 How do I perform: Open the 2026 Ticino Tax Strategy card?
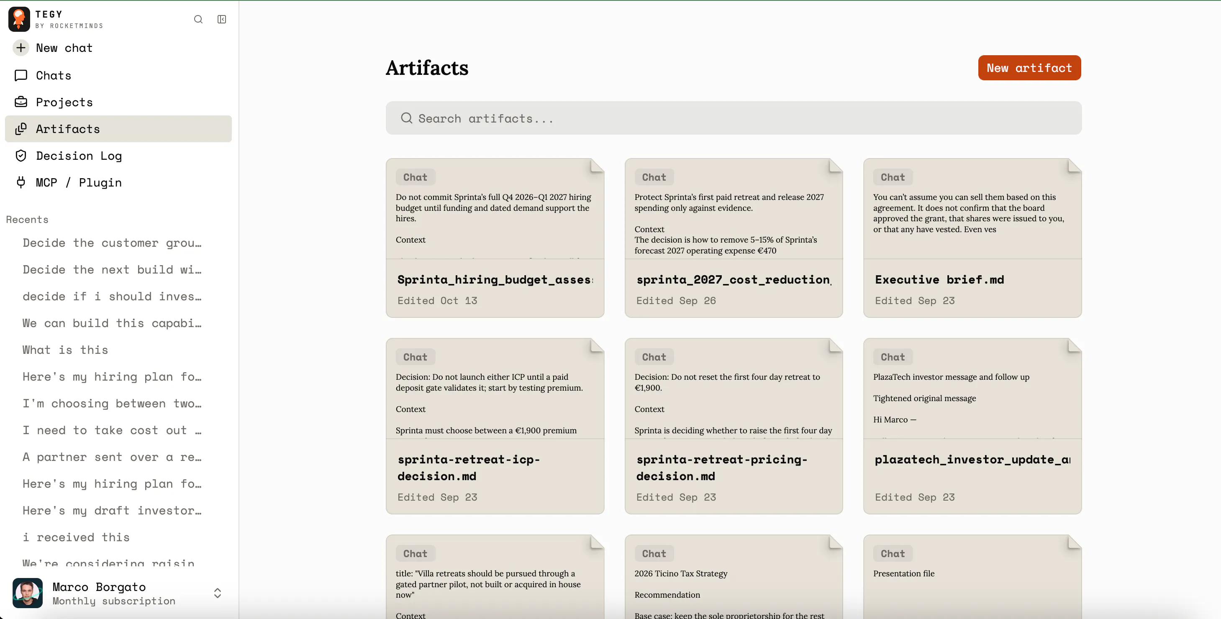coord(733,576)
